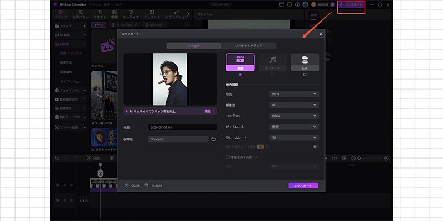Viewport: 443px width, 221px height.
Task: Click the coin balance 464884
Action: (x=322, y=4)
